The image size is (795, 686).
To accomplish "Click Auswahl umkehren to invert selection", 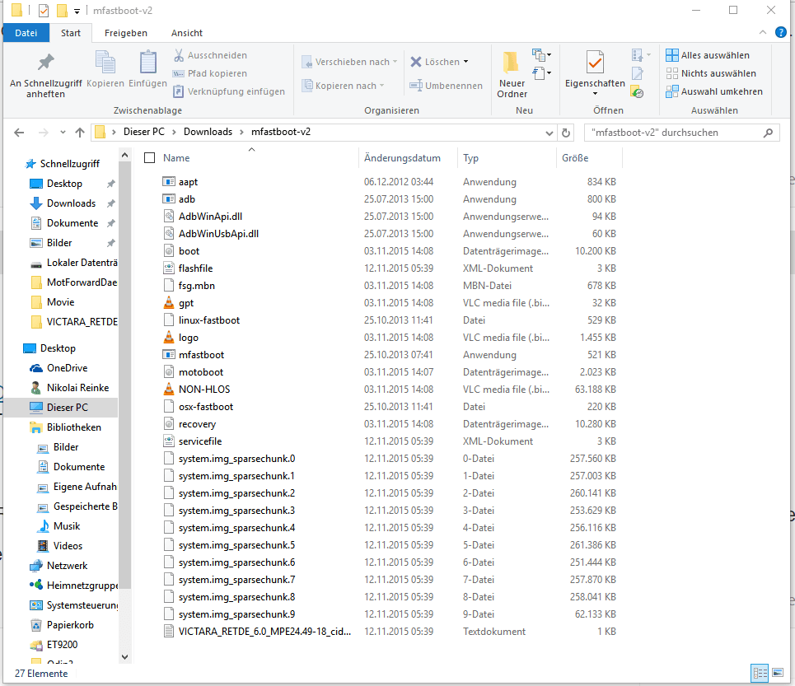I will point(713,91).
